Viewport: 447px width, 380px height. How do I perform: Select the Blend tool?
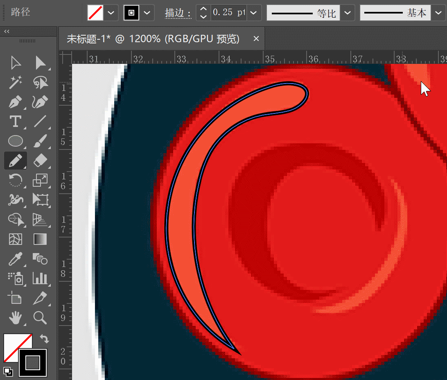(40, 259)
